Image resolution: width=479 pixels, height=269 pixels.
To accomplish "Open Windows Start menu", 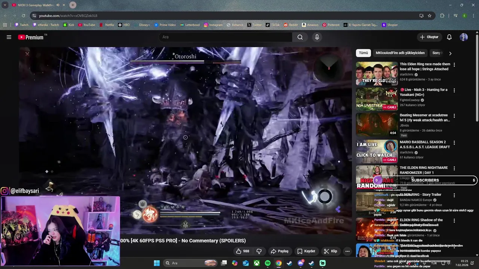I will click(x=157, y=263).
